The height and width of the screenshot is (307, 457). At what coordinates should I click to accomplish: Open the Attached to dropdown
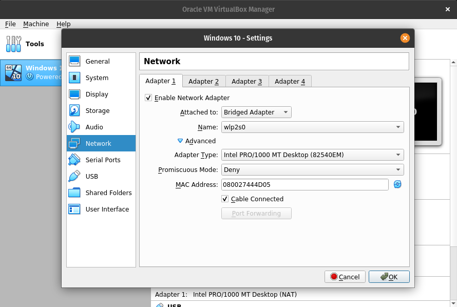click(256, 112)
